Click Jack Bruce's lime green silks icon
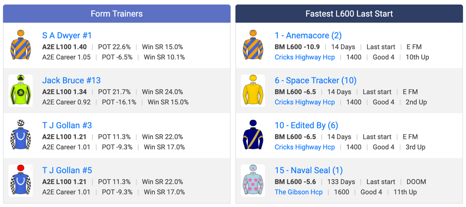This screenshot has width=466, height=207. 20,91
